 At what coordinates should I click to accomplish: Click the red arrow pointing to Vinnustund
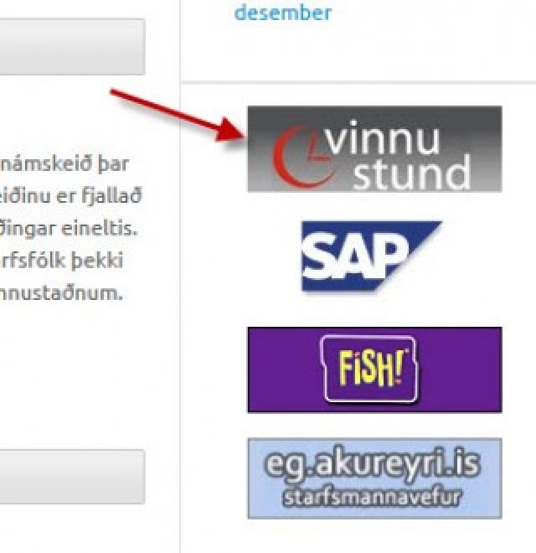[177, 116]
